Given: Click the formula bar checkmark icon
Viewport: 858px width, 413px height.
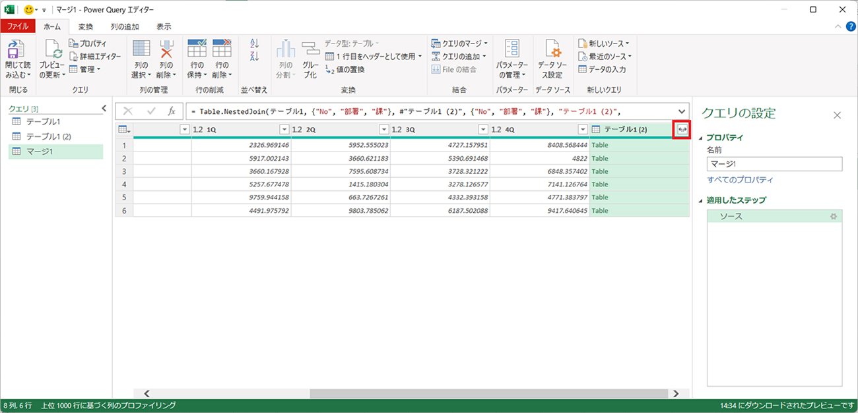Looking at the screenshot, I should tap(150, 111).
